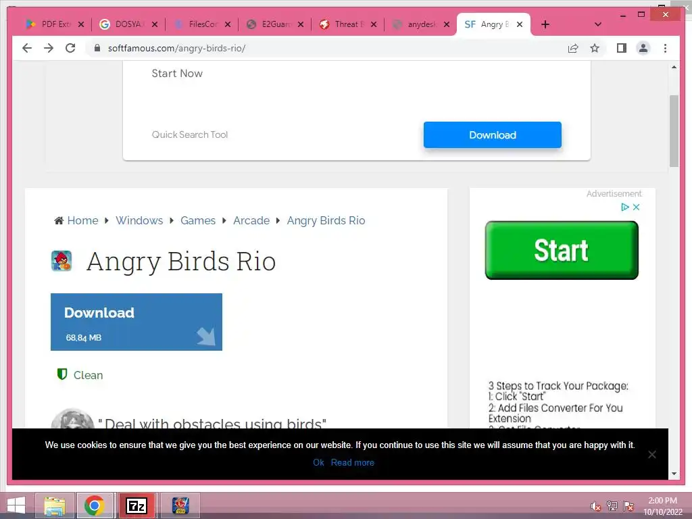692x519 pixels.
Task: Go back to the previous page
Action: pos(27,48)
